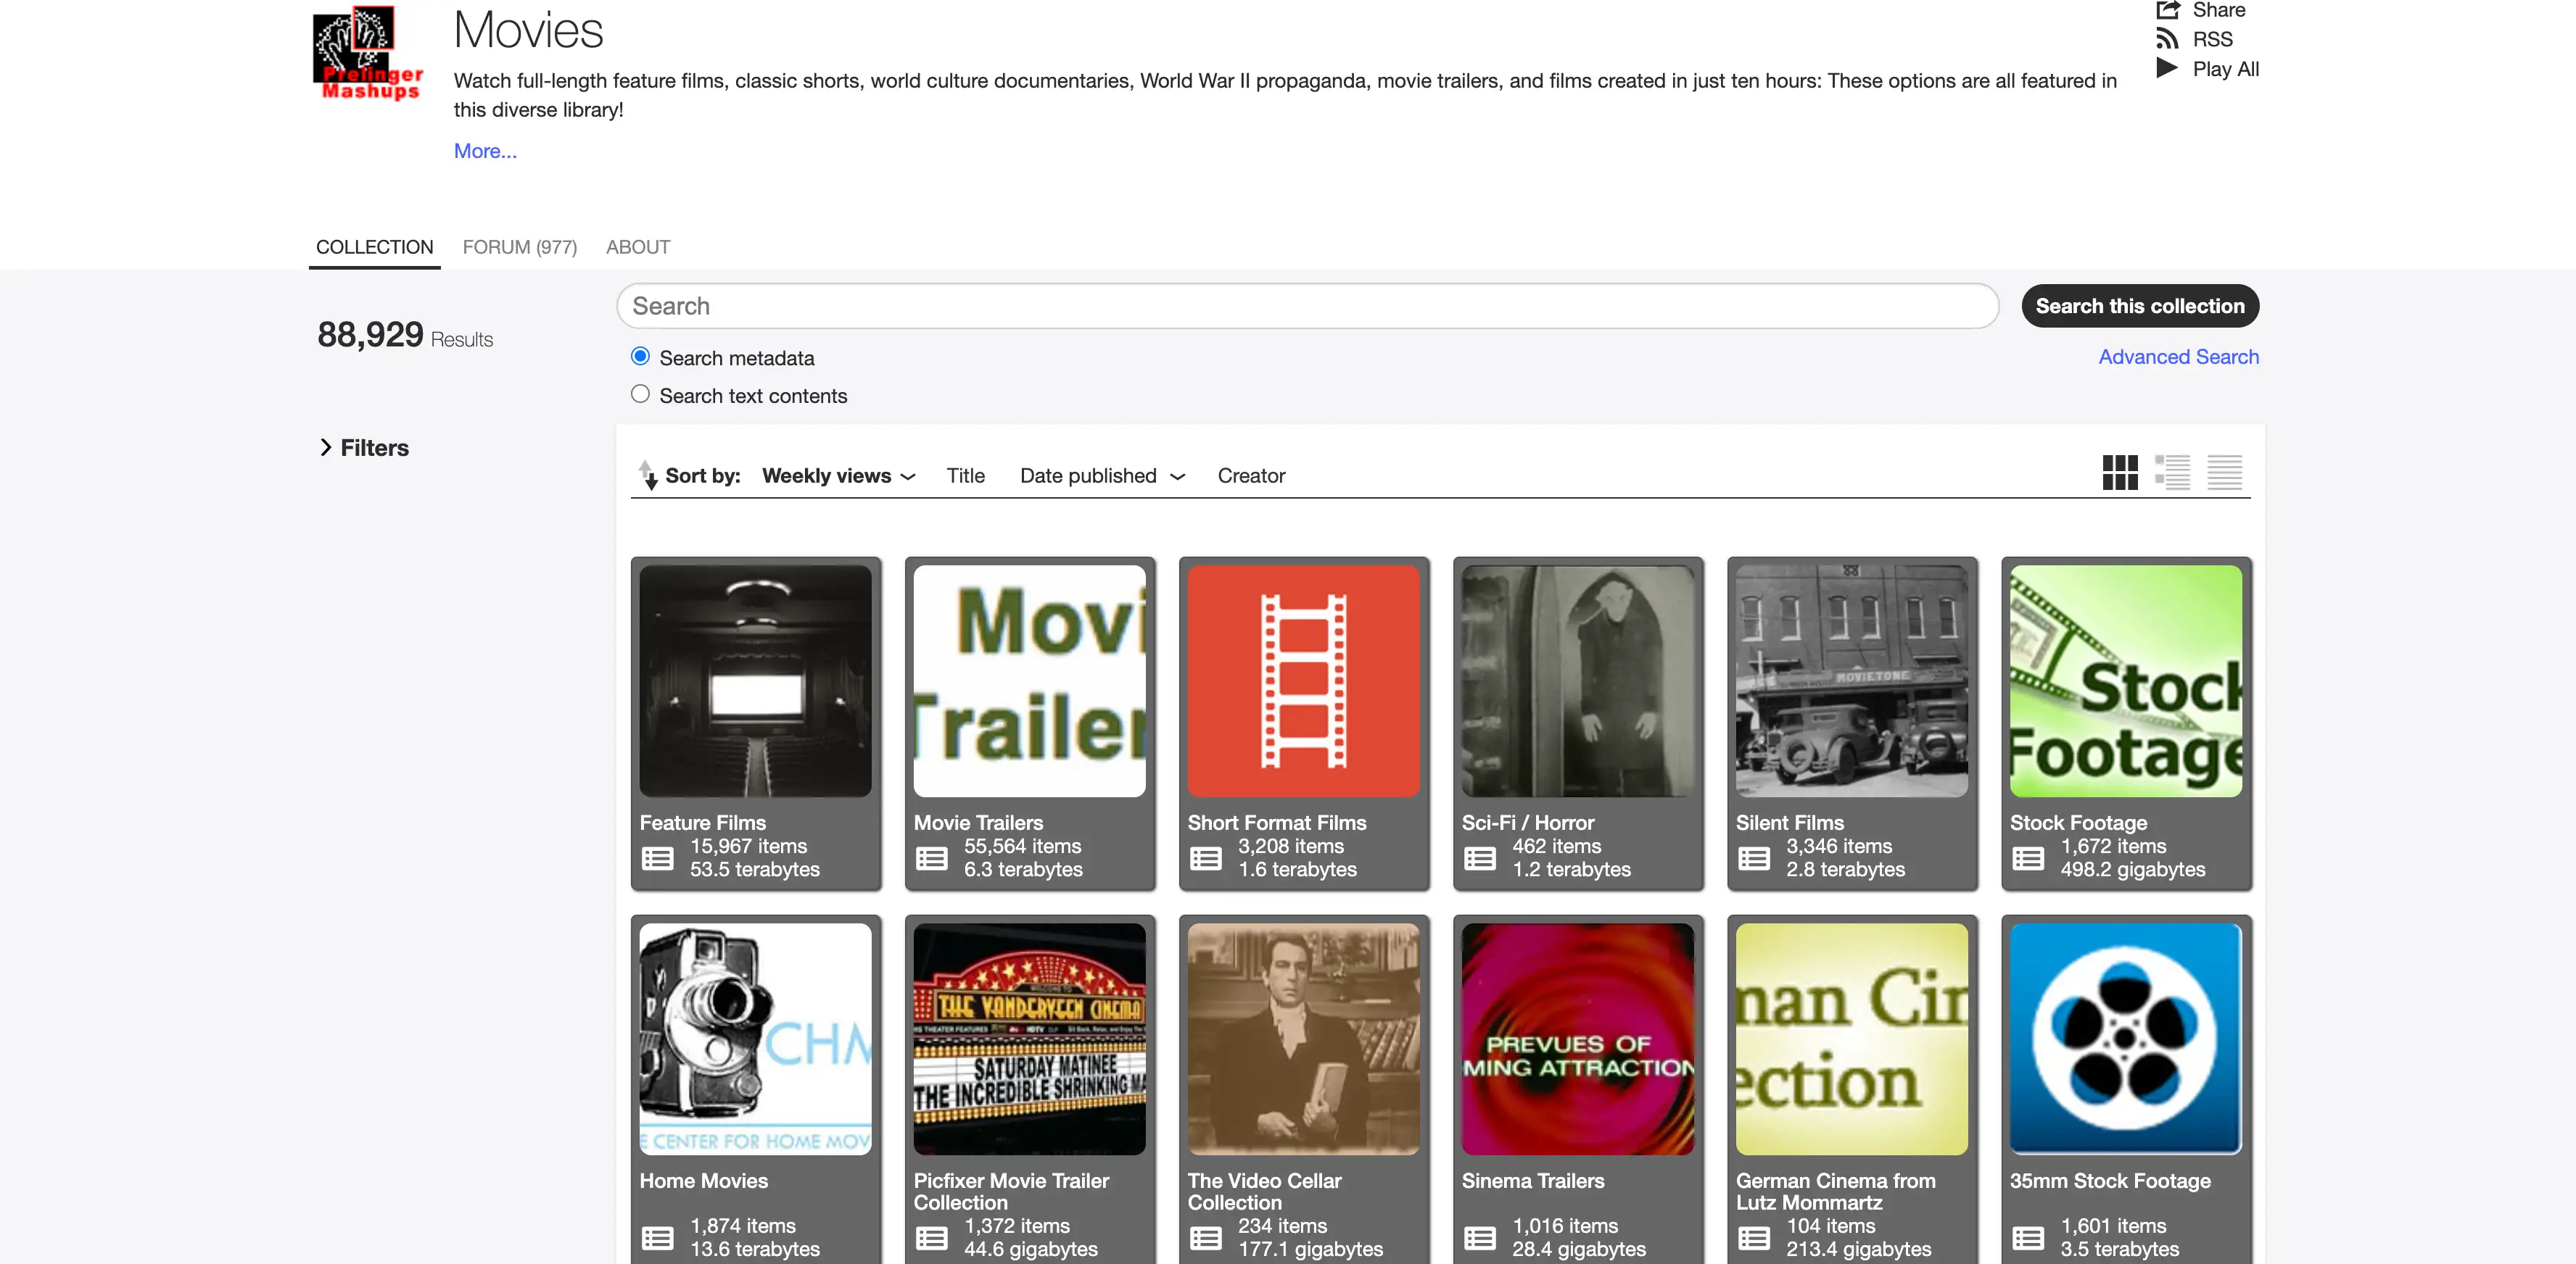Click list icon on Stock Footage card
Screen dimensions: 2576x1264
point(2027,858)
